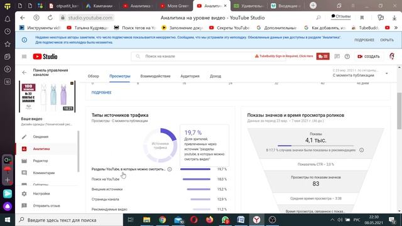The height and width of the screenshot is (226, 402).
Task: Open the account avatar in Studio header
Action: point(392,56)
